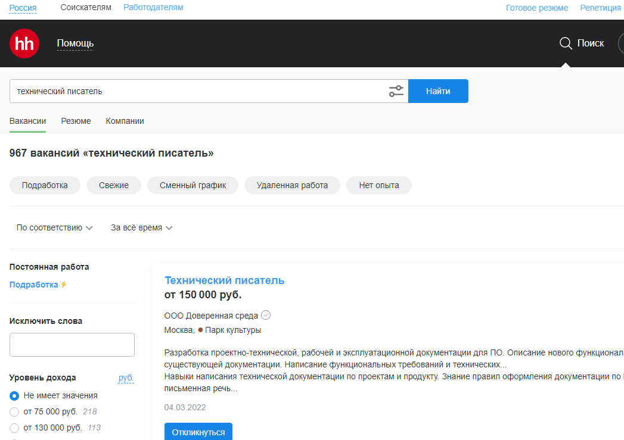The image size is (624, 440).
Task: Click the 'Исключить слова' text field
Action: 72,345
